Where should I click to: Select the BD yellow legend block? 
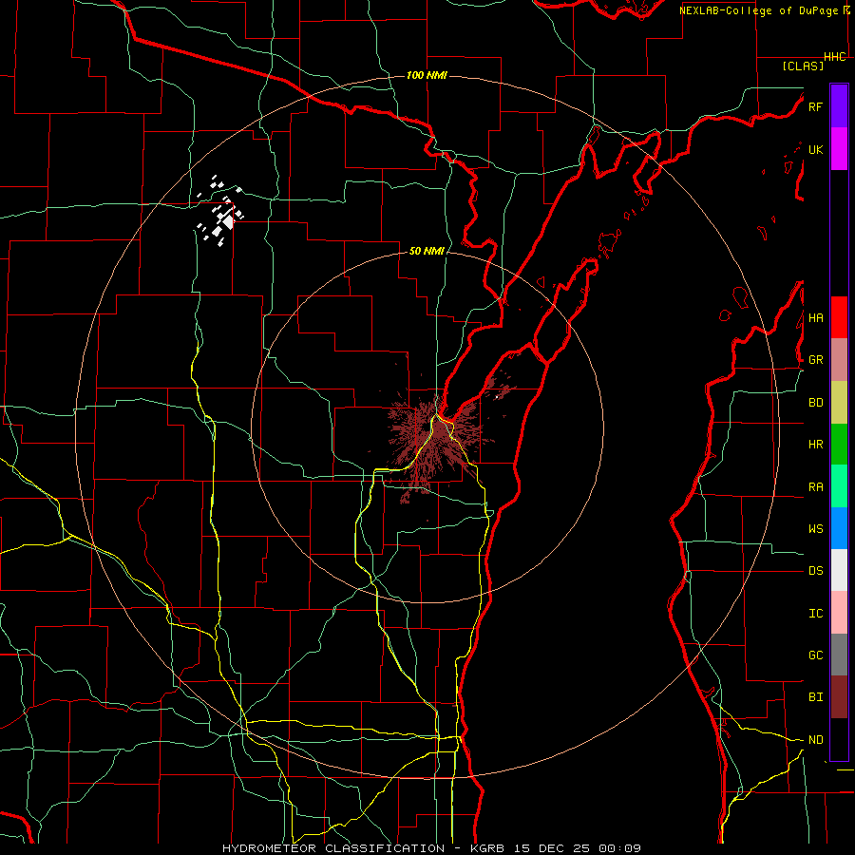coord(839,403)
